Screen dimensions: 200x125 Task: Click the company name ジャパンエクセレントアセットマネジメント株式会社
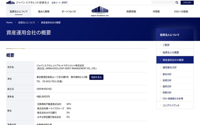(60, 65)
